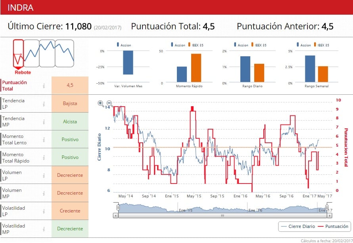353x243 pixels.
Task: Click the Bajista value for Tendencia LP
Action: pyautogui.click(x=70, y=103)
